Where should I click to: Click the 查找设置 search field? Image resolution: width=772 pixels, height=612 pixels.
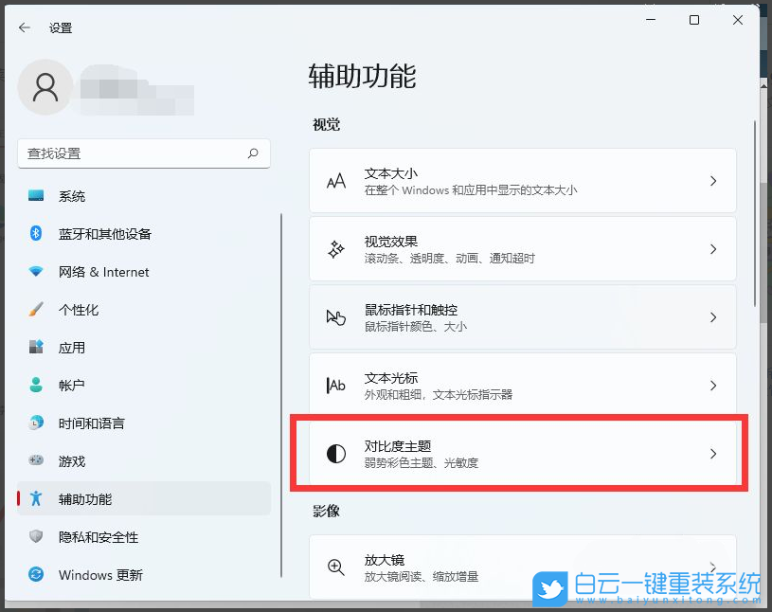(x=144, y=153)
